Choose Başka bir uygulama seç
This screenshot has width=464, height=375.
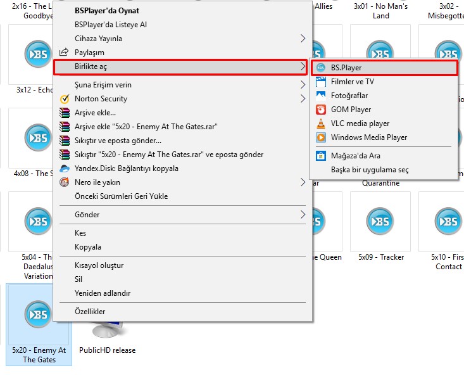370,170
